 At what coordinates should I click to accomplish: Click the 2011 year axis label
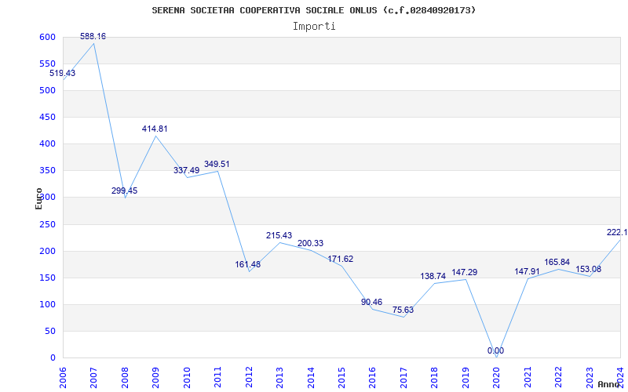[x=218, y=378]
